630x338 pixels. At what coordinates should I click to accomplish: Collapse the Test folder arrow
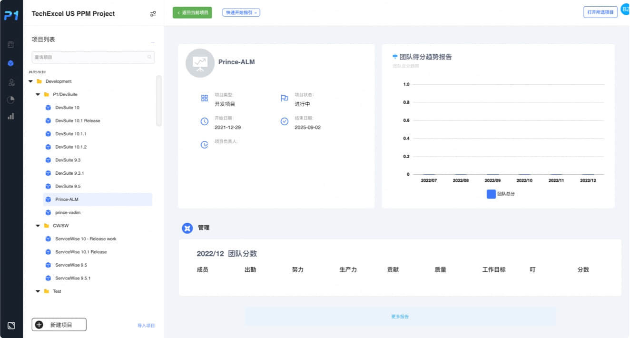[x=38, y=291]
